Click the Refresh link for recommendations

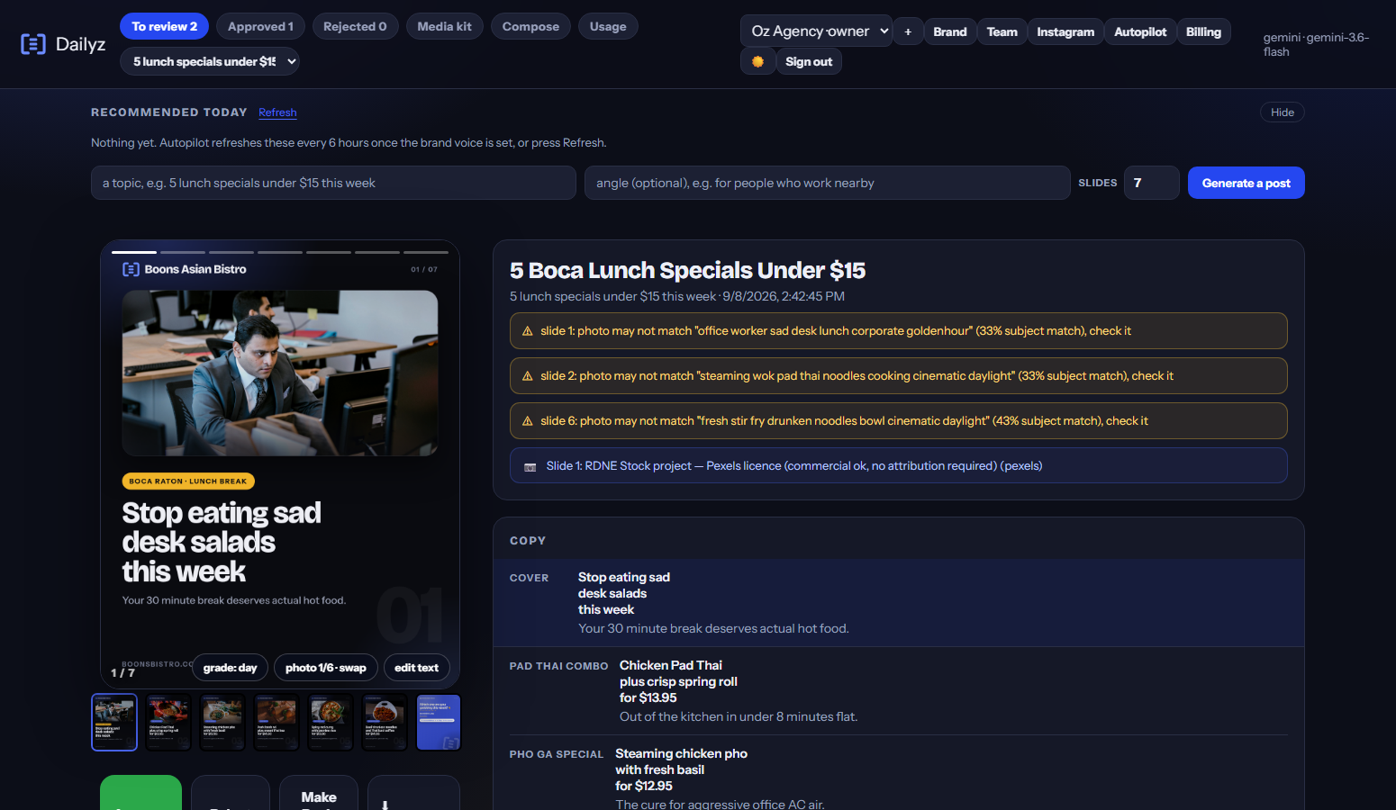(277, 112)
